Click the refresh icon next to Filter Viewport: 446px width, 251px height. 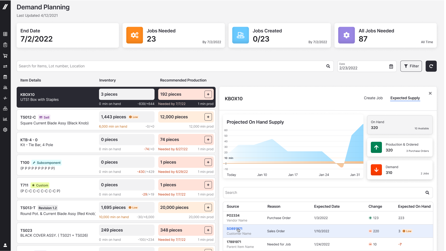[431, 66]
